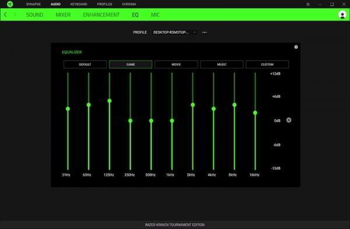
Task: Expand the DESKTOP-R3M3TGP profile dropdown
Action: [174, 32]
